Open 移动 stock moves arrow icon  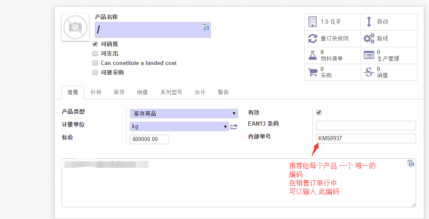pyautogui.click(x=369, y=22)
